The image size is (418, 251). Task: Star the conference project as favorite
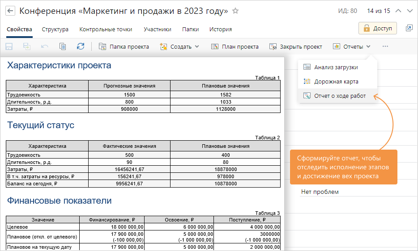click(x=235, y=11)
